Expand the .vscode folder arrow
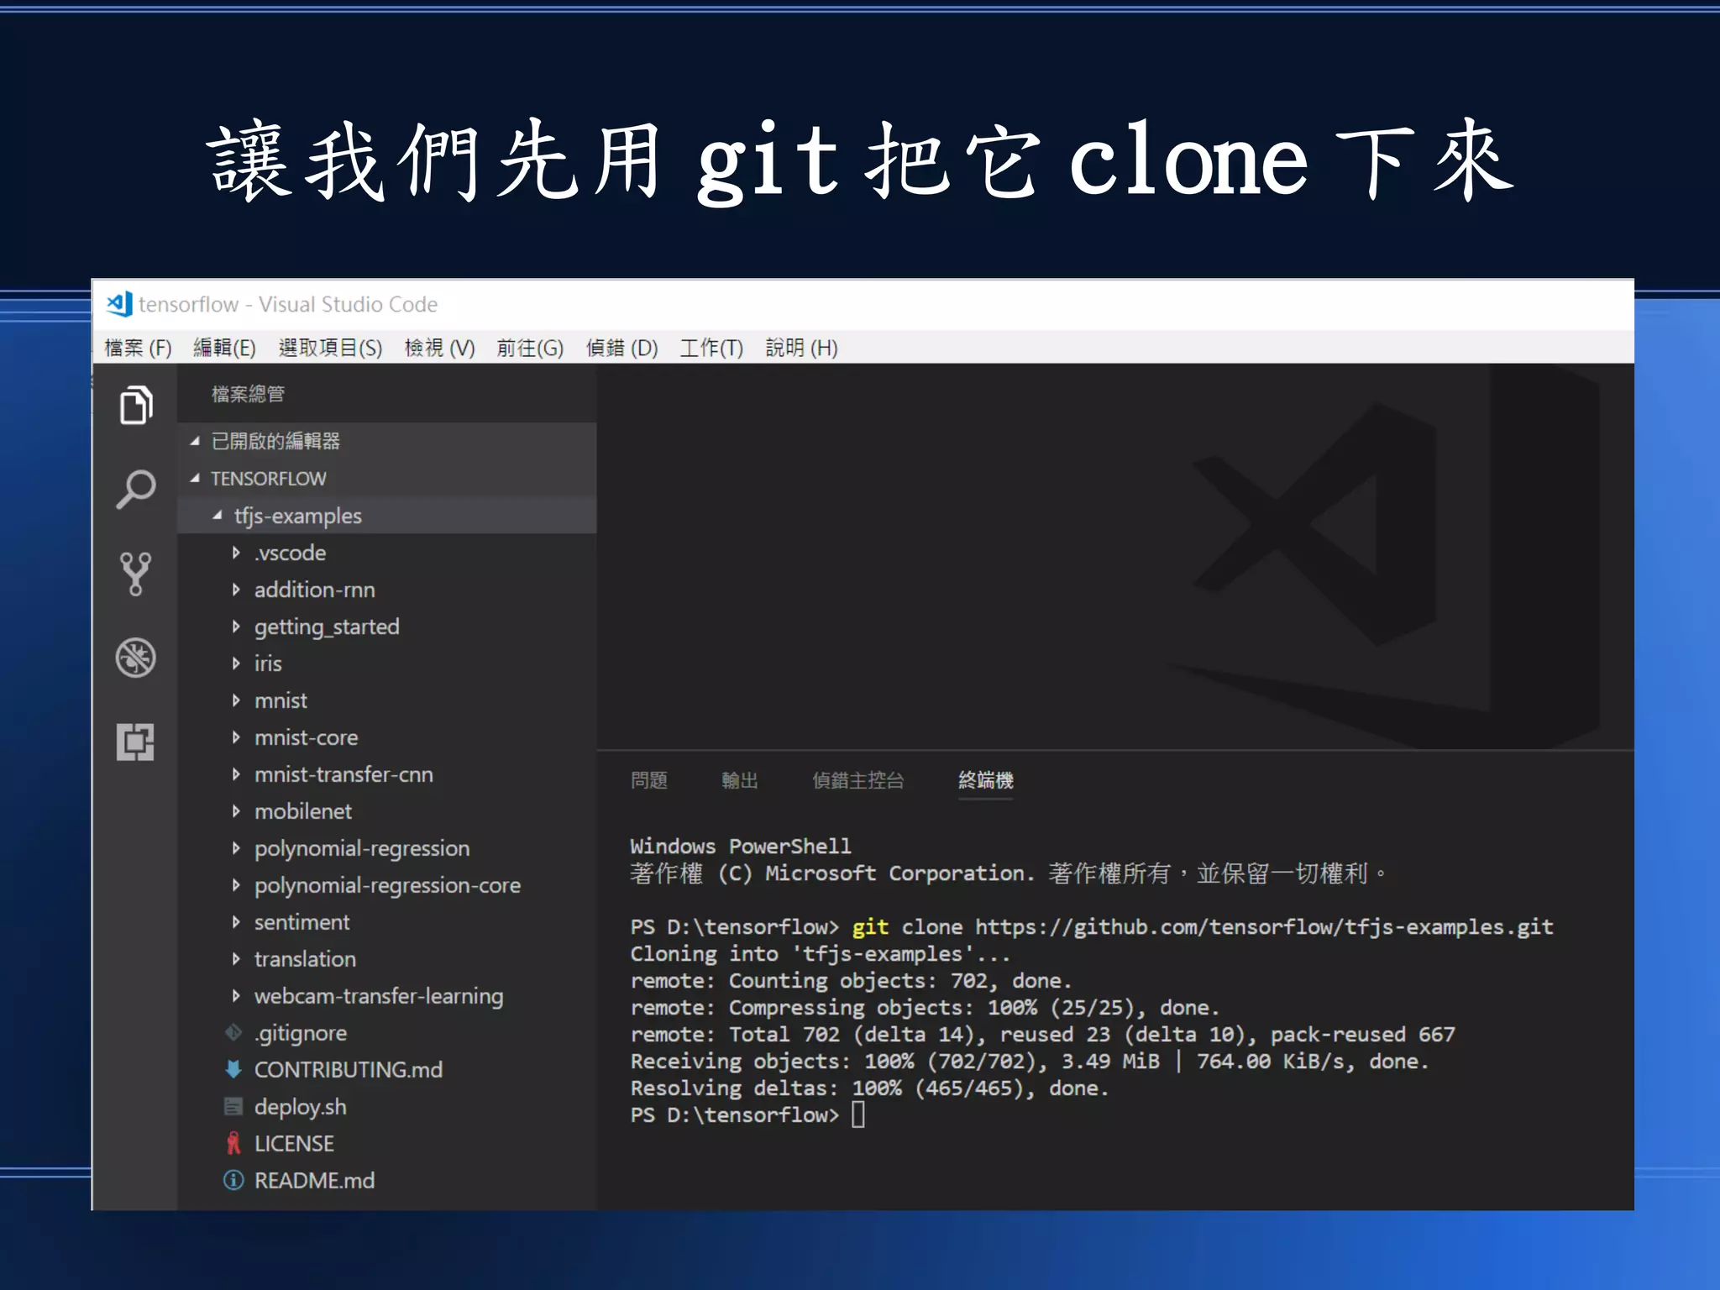The height and width of the screenshot is (1290, 1720). coord(236,552)
